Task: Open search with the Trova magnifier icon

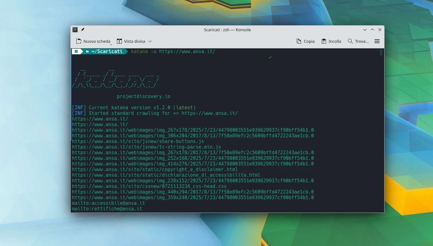Action: (350, 41)
